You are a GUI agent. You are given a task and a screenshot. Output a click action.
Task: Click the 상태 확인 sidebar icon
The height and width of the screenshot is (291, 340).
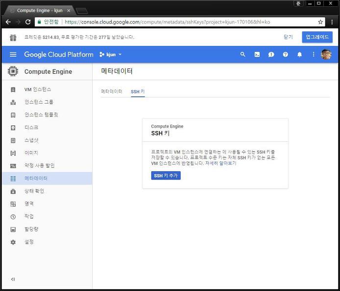click(x=13, y=191)
